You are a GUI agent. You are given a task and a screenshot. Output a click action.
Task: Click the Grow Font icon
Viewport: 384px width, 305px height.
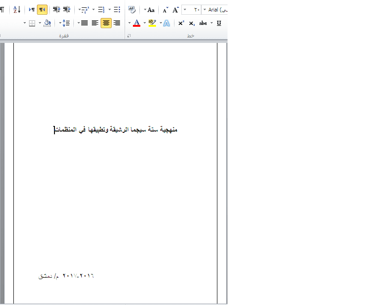point(175,10)
